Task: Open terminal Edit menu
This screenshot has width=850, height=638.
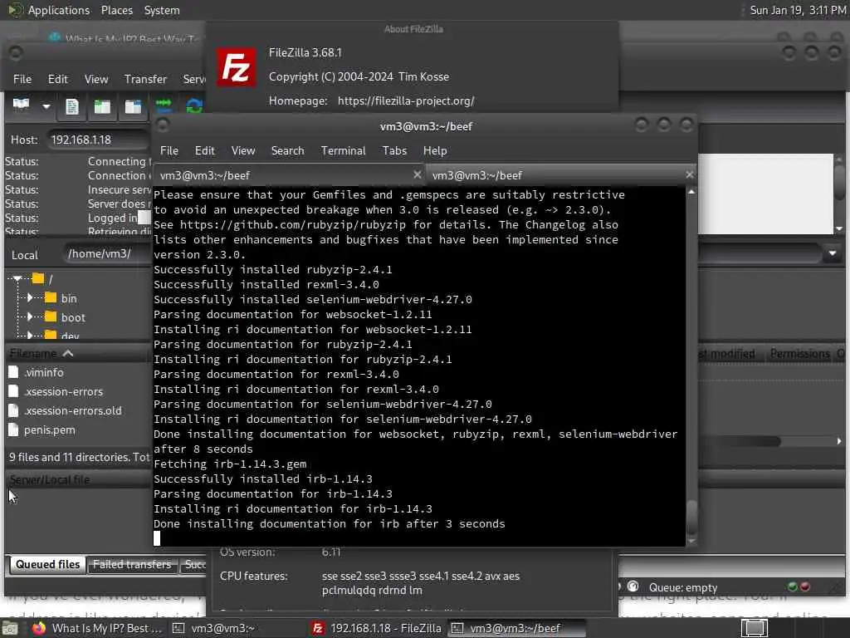Action: pyautogui.click(x=204, y=151)
